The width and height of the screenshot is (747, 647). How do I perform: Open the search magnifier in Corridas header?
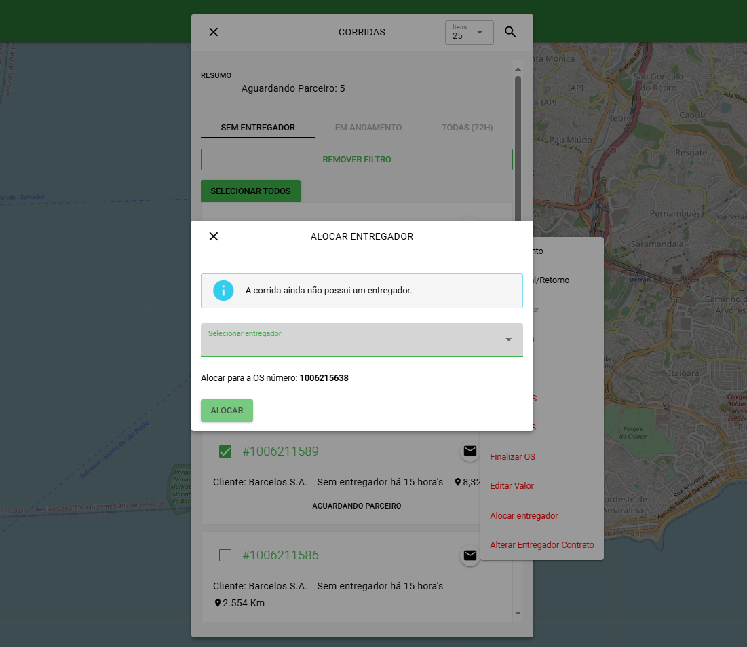510,32
